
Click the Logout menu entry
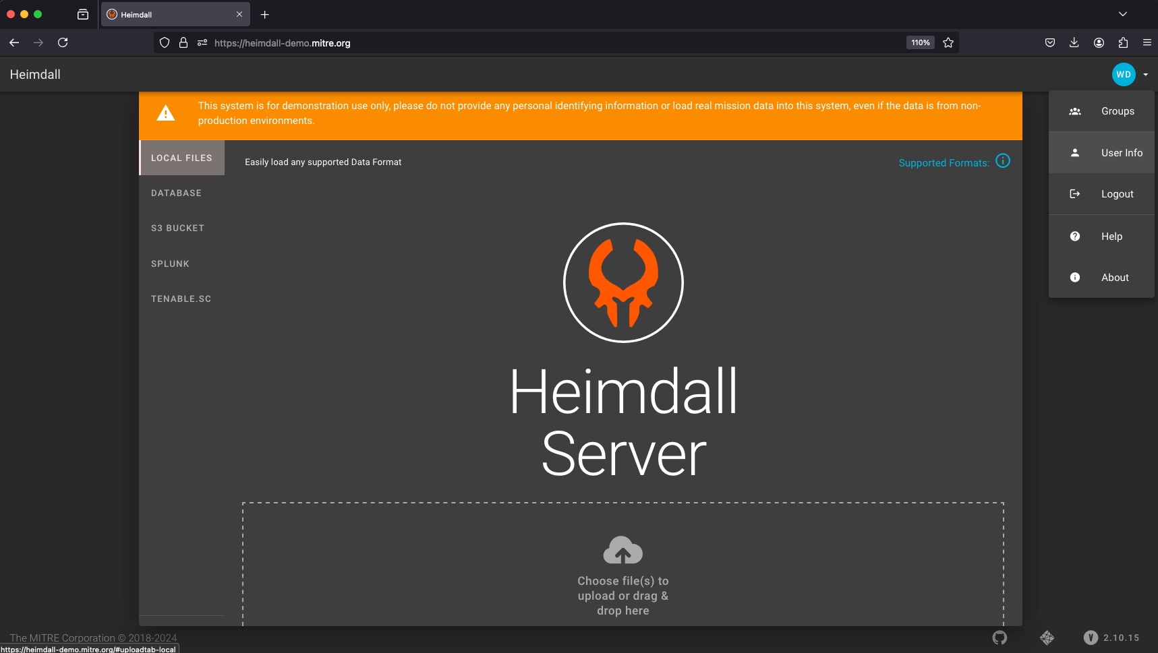point(1117,193)
